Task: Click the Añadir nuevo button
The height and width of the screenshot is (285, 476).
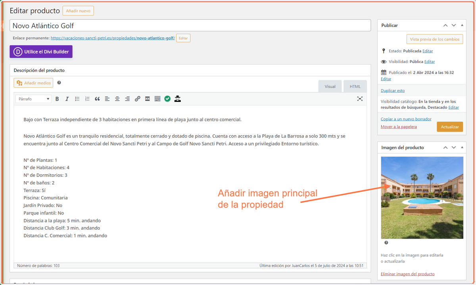Action: coord(78,11)
